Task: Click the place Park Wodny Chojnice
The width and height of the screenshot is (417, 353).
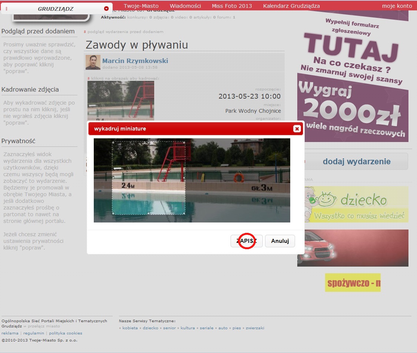Action: pyautogui.click(x=253, y=111)
